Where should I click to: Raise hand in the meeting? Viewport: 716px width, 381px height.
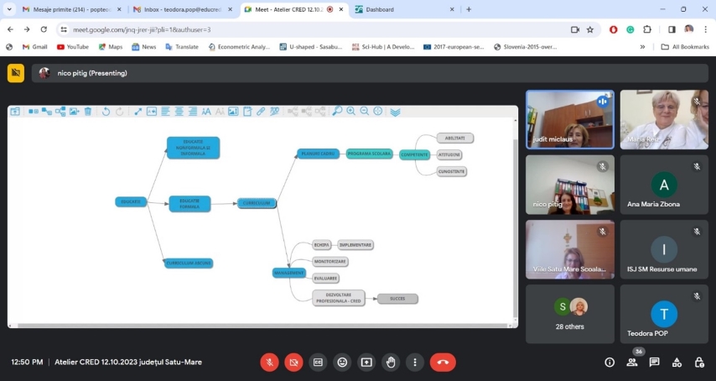click(391, 362)
